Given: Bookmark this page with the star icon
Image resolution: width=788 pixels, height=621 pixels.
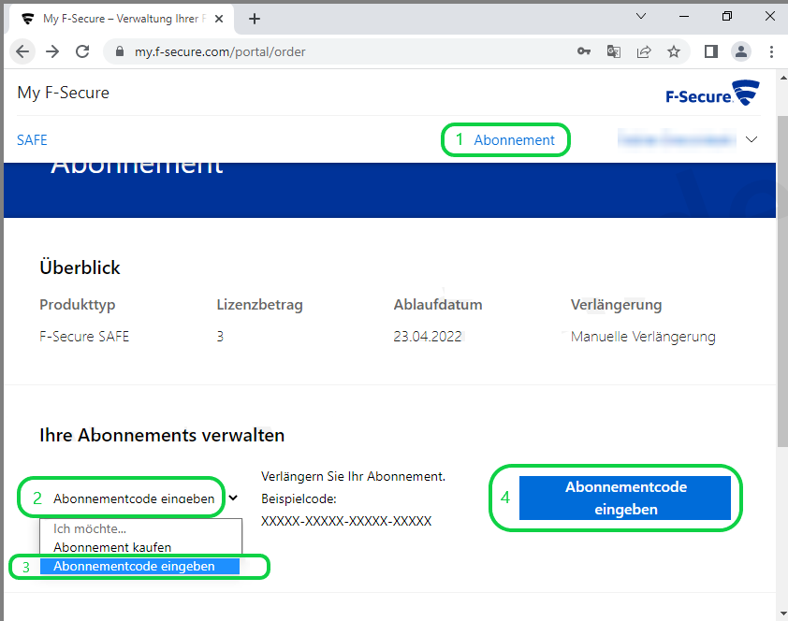Looking at the screenshot, I should click(x=674, y=51).
